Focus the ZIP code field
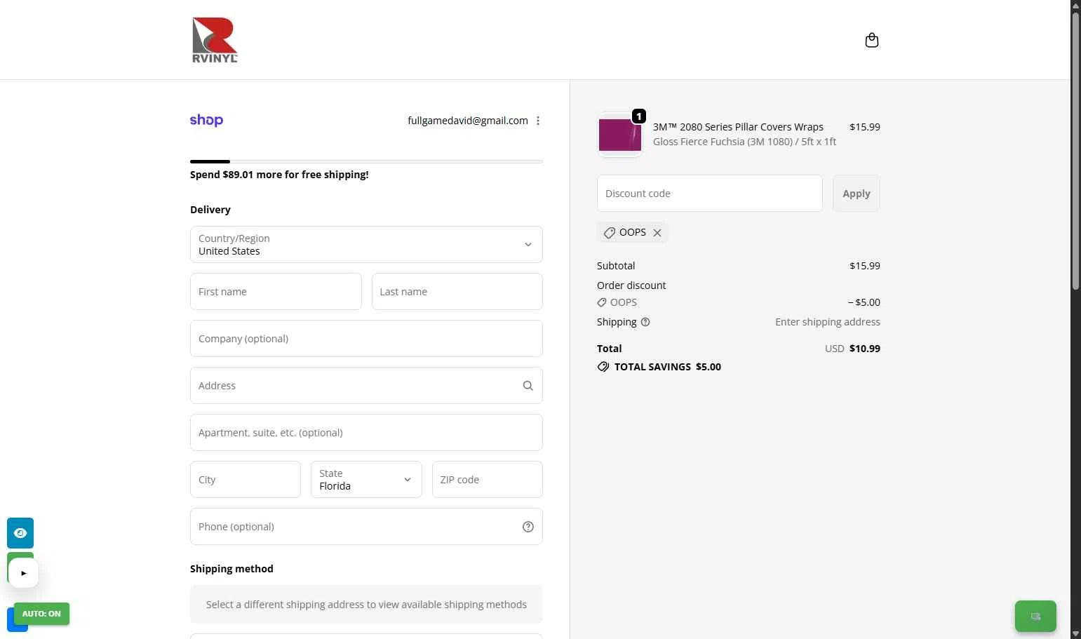 tap(488, 480)
